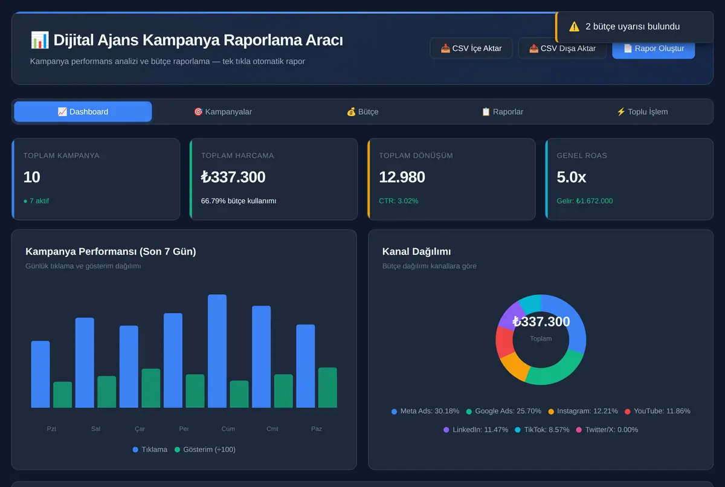Image resolution: width=725 pixels, height=487 pixels.
Task: Click the Kanal Dağılımı heading
Action: pyautogui.click(x=416, y=251)
